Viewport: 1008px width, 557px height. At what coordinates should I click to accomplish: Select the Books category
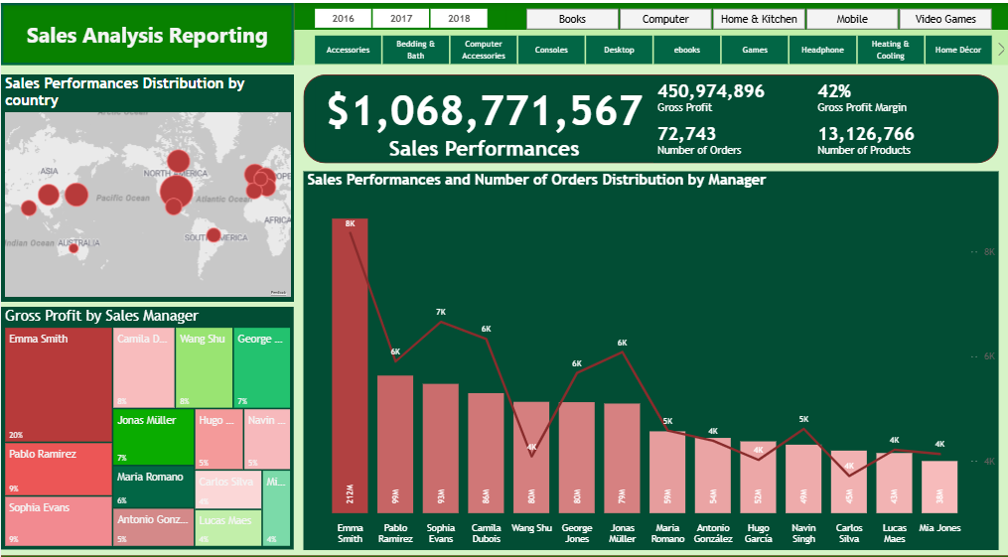[x=572, y=19]
